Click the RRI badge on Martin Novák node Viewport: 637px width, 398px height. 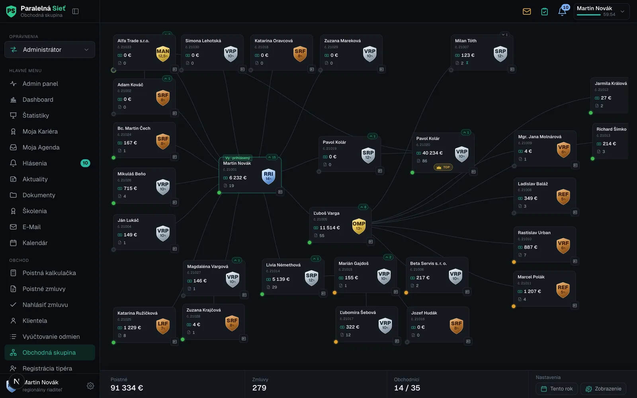tap(268, 176)
